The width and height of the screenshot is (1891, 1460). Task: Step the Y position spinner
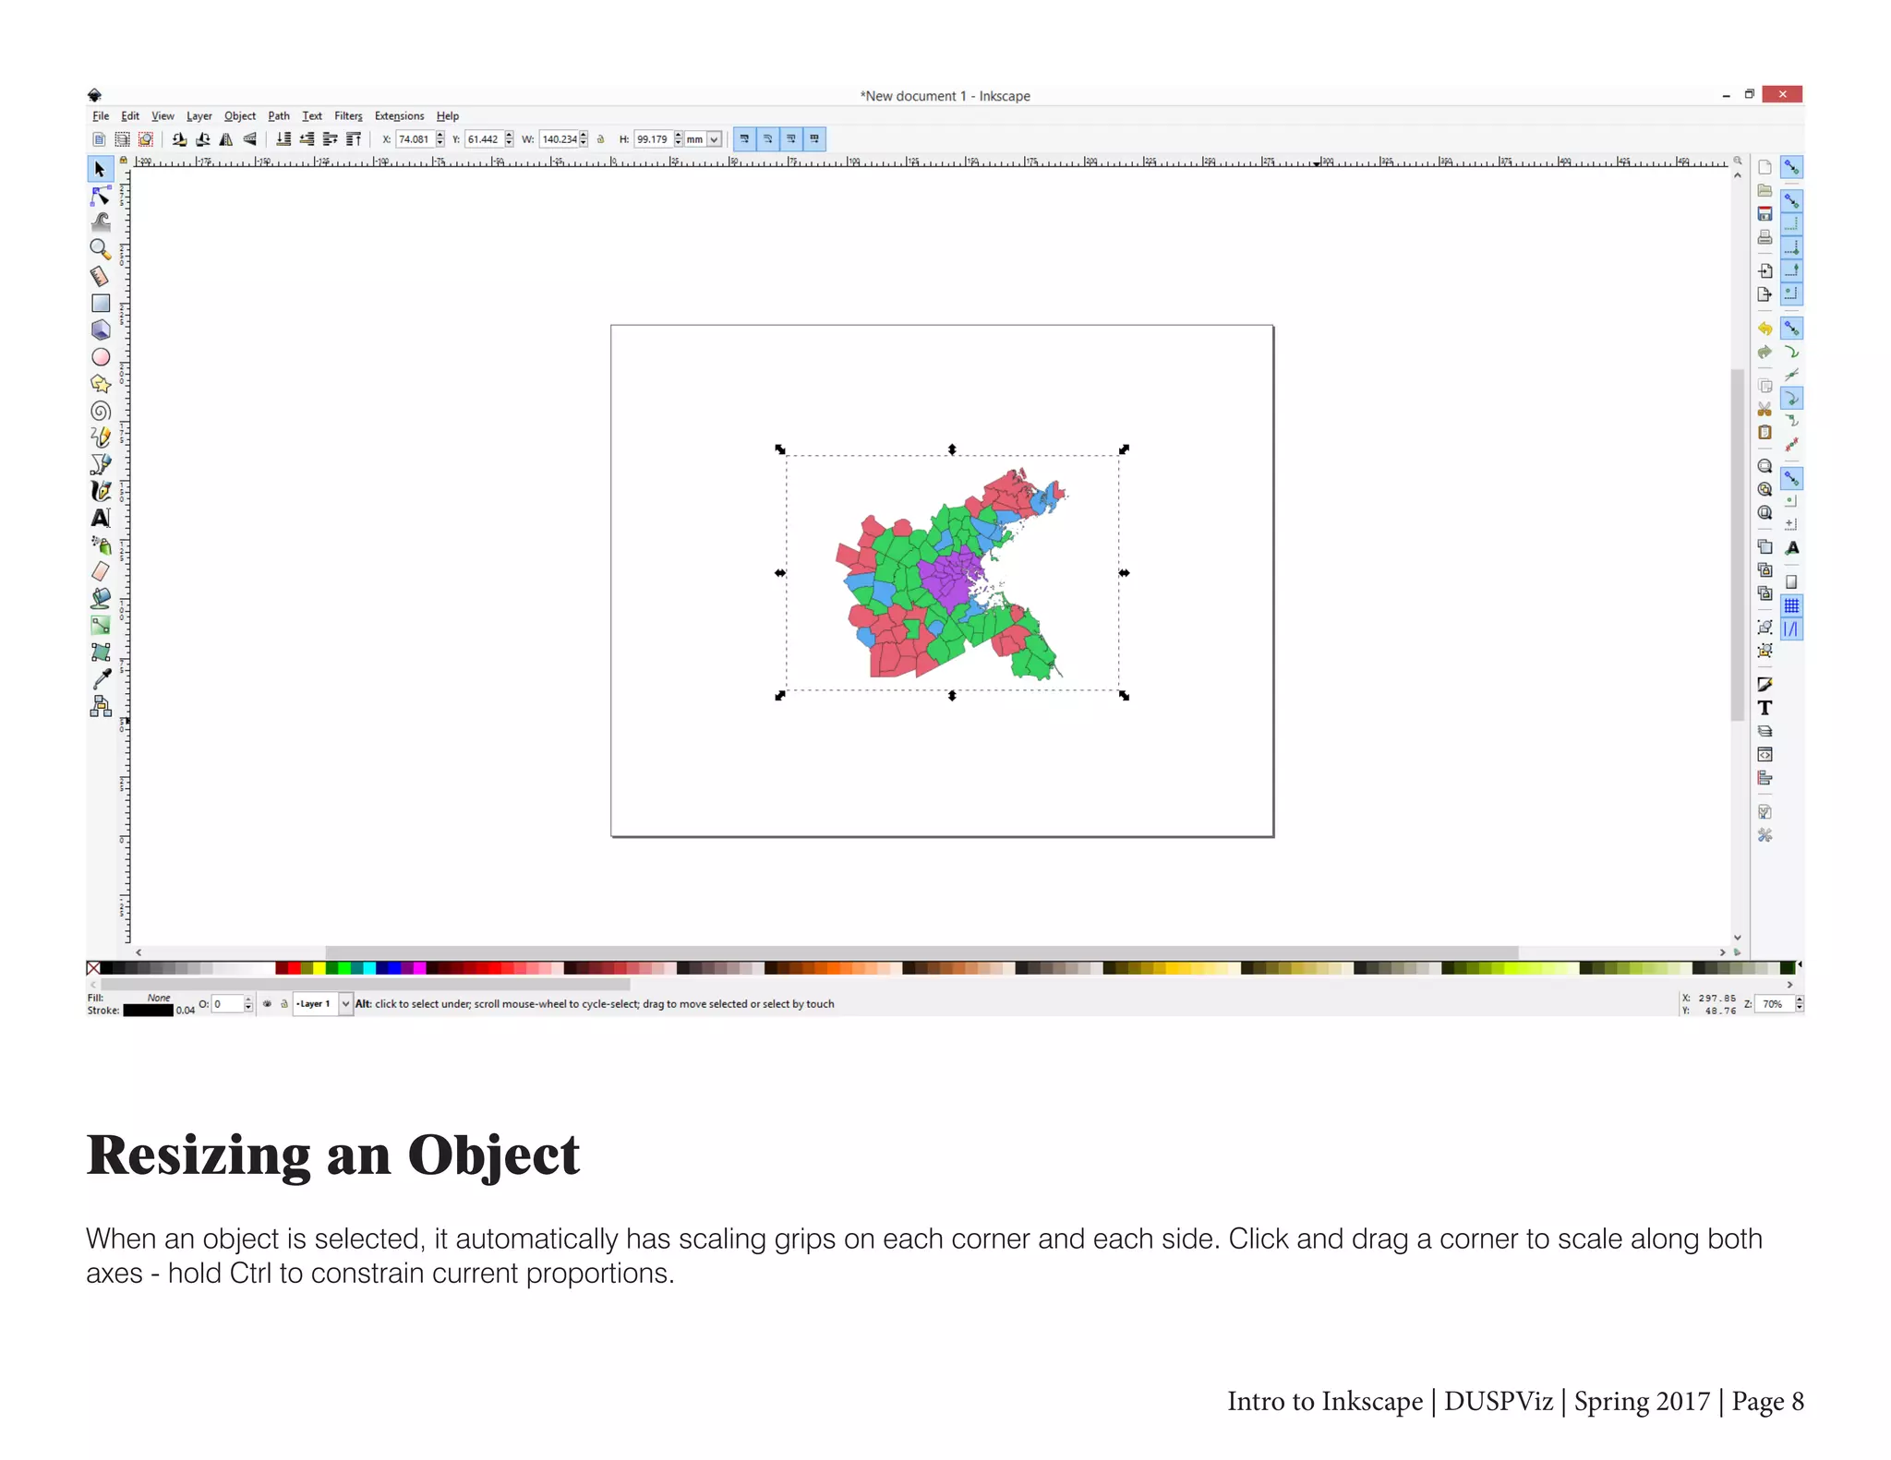[x=510, y=139]
